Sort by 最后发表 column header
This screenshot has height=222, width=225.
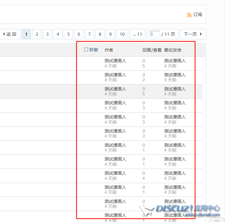tap(173, 50)
